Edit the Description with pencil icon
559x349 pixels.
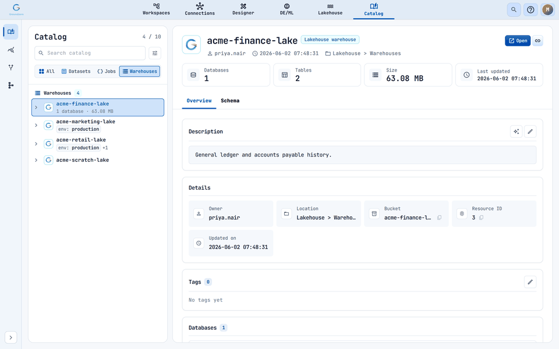pos(530,131)
